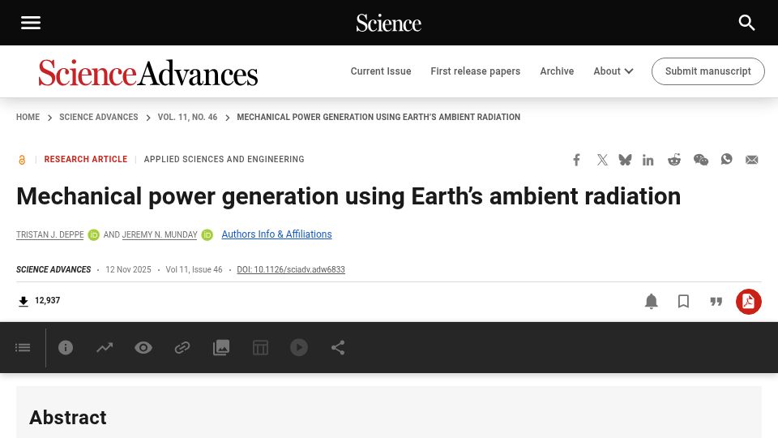Image resolution: width=778 pixels, height=438 pixels.
Task: Share article on WhatsApp
Action: 726,160
